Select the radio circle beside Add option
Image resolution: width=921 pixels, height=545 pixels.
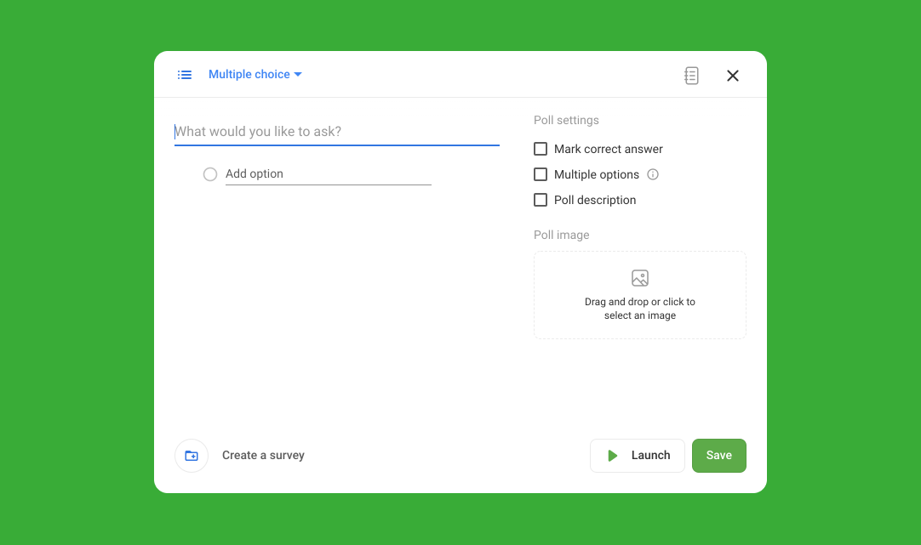(210, 174)
